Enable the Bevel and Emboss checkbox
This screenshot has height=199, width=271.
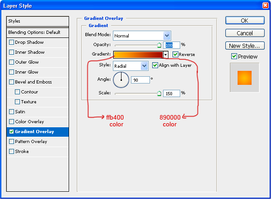[x=11, y=82]
